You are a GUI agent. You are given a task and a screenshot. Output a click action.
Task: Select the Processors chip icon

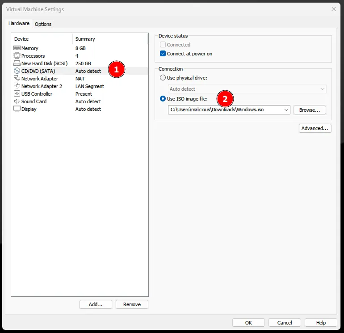click(17, 56)
